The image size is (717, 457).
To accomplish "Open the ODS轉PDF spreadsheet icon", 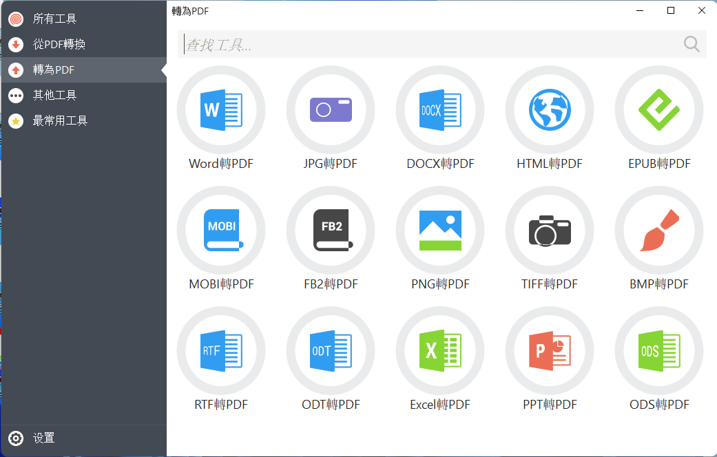I will (x=659, y=350).
